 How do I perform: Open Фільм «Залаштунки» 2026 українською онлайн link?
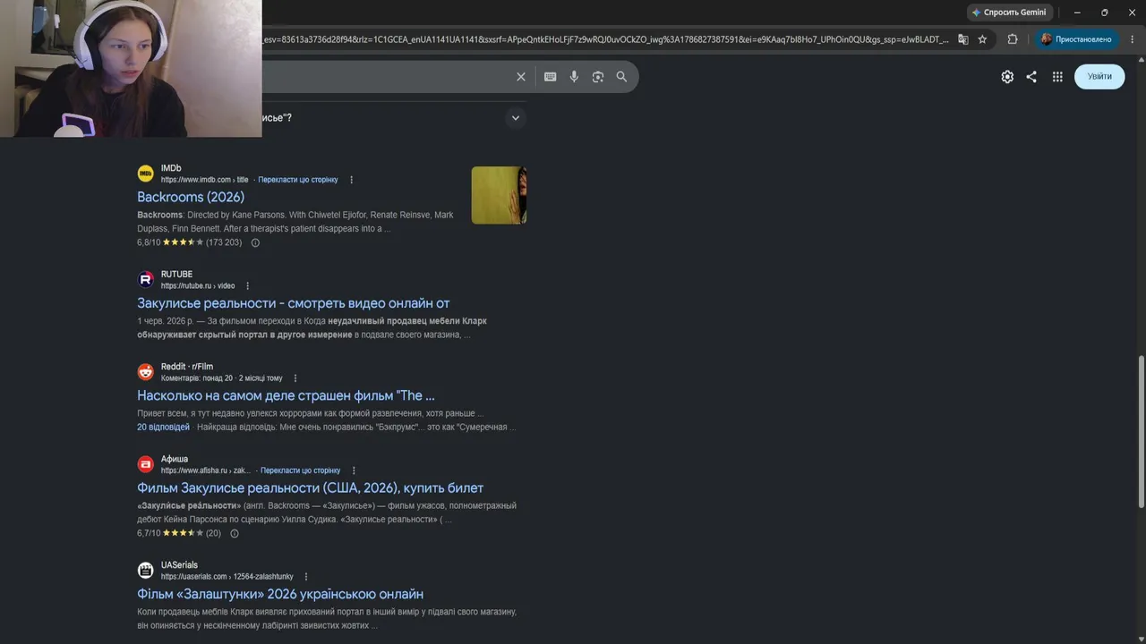[280, 594]
